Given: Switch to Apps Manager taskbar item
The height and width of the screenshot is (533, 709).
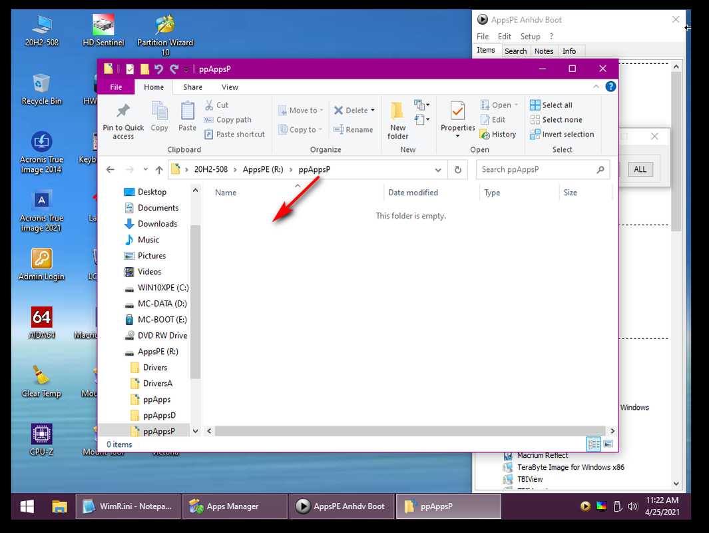Looking at the screenshot, I should coord(235,506).
